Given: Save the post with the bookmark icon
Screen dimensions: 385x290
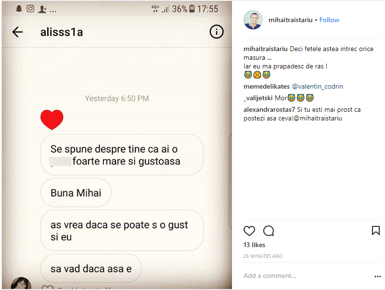Looking at the screenshot, I should coord(376,231).
